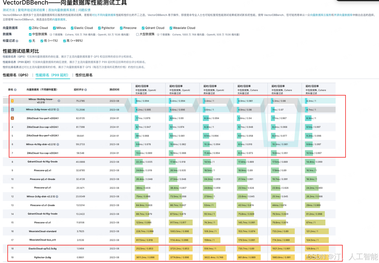Click the ZillizCloud-1cu-cap-v2024.1 row name
The height and width of the screenshot is (263, 379).
point(42,153)
